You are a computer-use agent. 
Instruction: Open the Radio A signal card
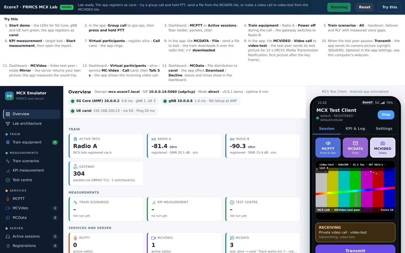click(185, 146)
